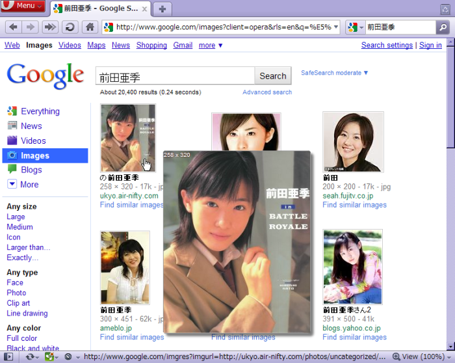Select News in the left sidebar
The height and width of the screenshot is (363, 455).
(x=31, y=126)
